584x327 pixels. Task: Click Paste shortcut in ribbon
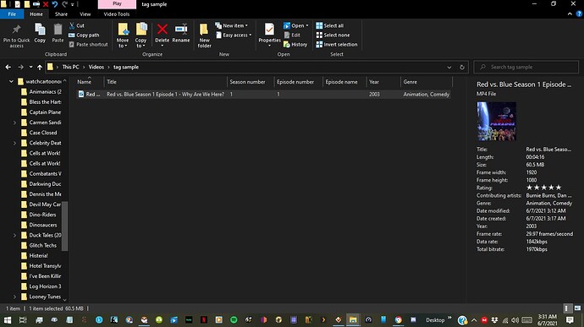coord(88,44)
